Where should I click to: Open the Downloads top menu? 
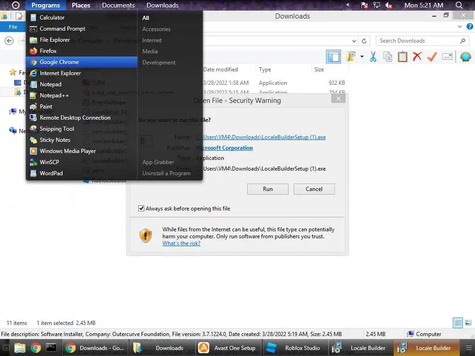pyautogui.click(x=163, y=5)
